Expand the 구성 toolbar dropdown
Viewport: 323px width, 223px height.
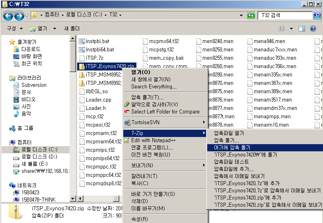coord(14,29)
